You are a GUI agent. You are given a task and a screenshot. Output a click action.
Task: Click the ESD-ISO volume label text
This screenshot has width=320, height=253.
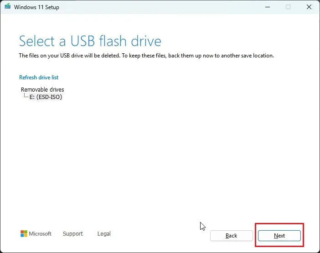point(49,97)
